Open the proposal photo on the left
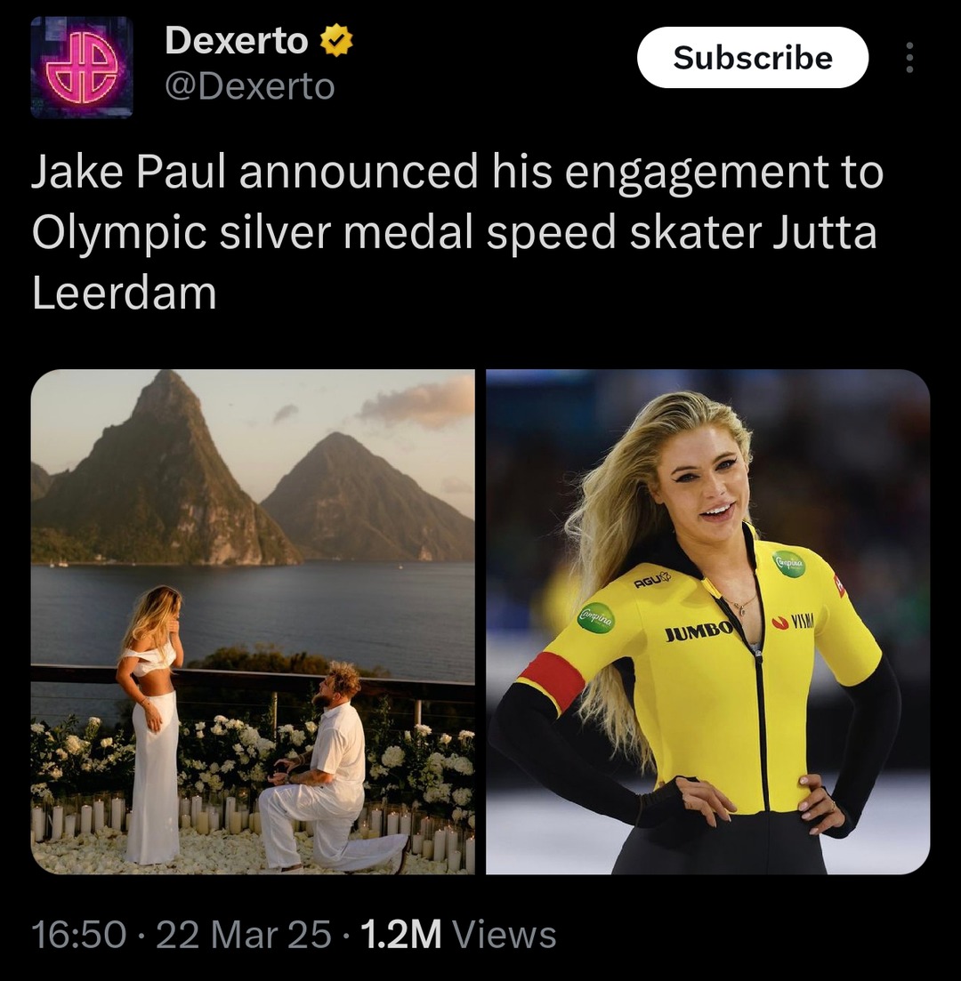Screen dimensions: 961x981 click(x=253, y=622)
